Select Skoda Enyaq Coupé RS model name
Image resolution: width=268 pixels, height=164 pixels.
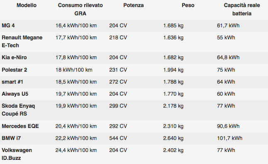pos(18,110)
